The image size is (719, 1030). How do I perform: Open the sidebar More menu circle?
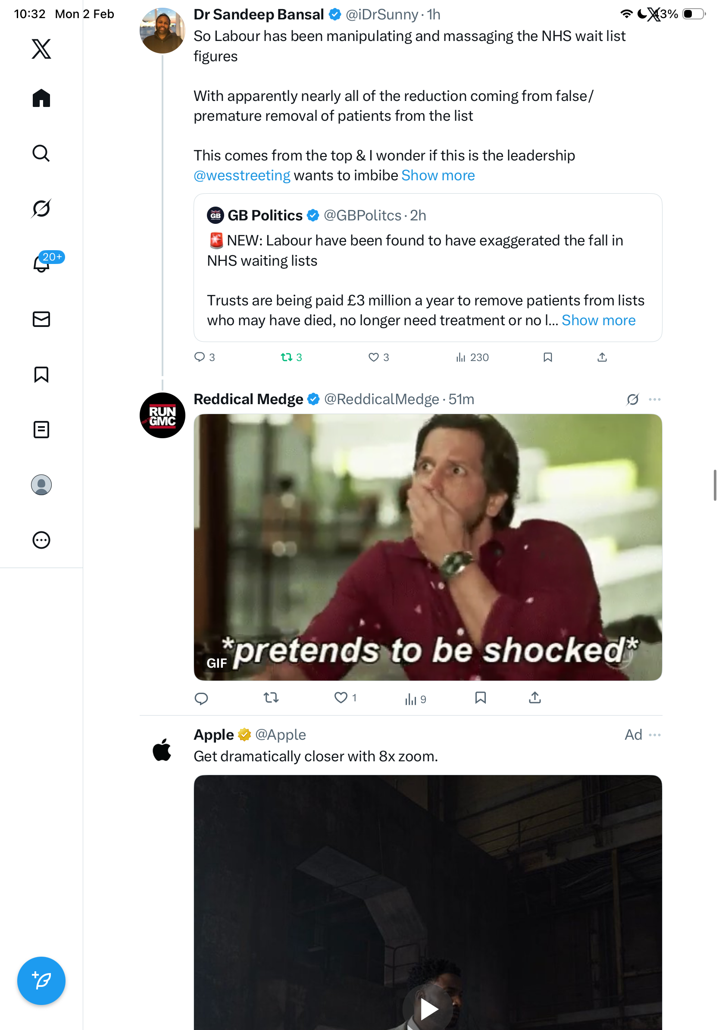pyautogui.click(x=41, y=540)
